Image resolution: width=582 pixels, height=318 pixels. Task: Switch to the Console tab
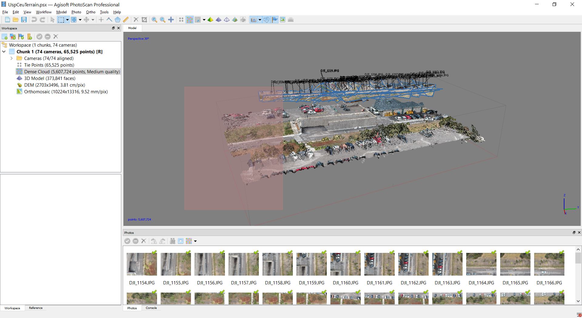click(151, 308)
